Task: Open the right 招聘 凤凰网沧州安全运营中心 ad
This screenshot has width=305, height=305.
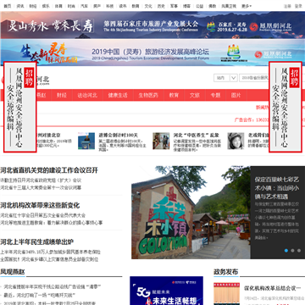Action: (x=286, y=108)
